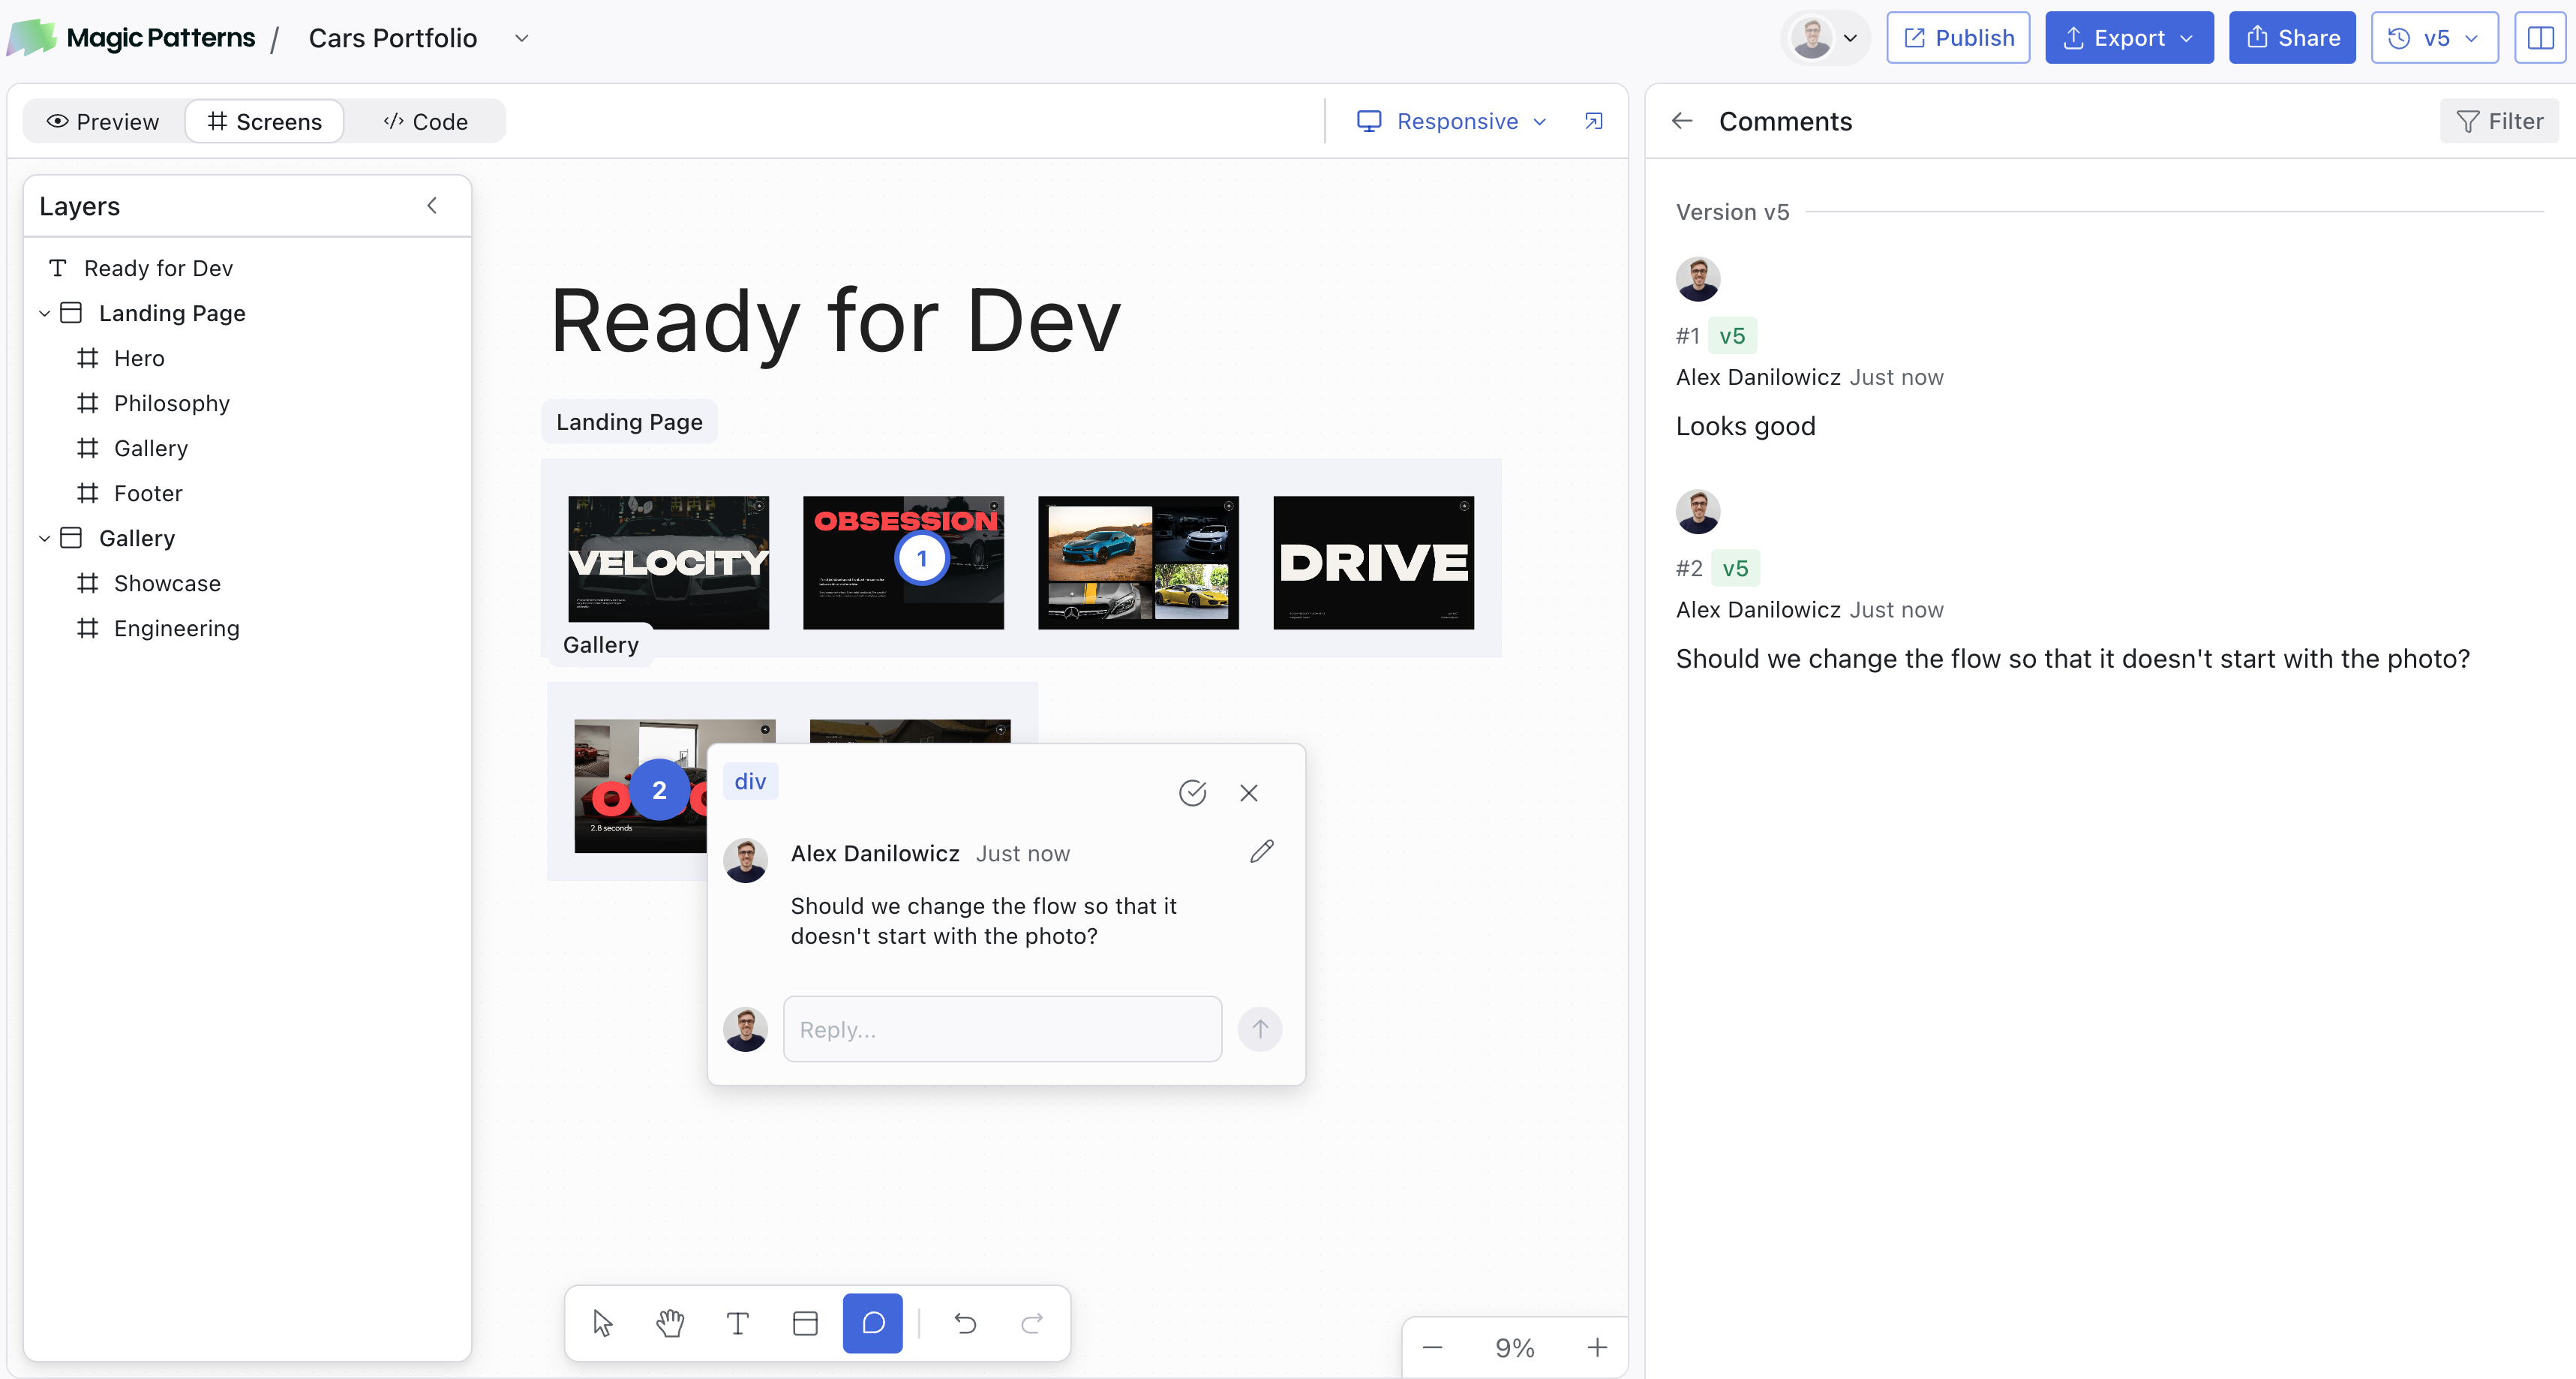Send the reply with the arrow button
Viewport: 2576px width, 1379px height.
(x=1260, y=1029)
